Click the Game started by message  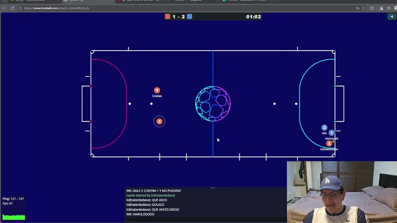click(150, 195)
